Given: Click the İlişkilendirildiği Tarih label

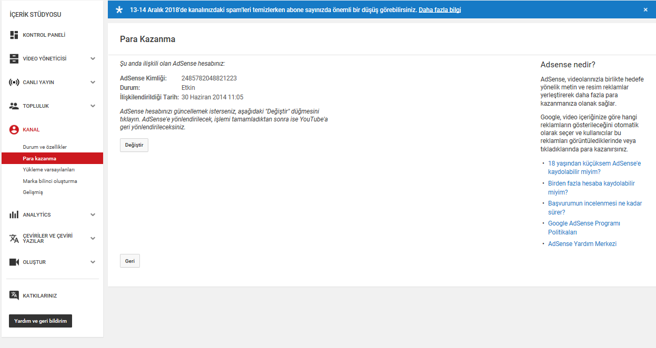Looking at the screenshot, I should tap(149, 97).
